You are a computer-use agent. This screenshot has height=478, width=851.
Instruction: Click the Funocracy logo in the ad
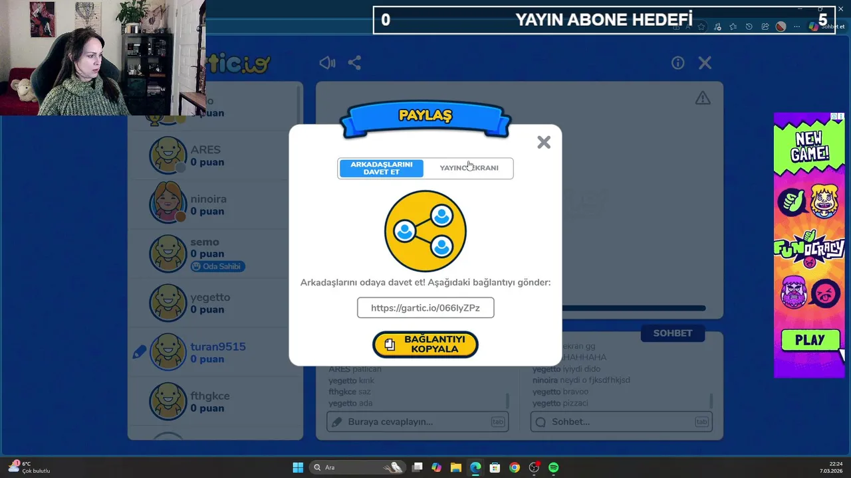click(x=809, y=250)
